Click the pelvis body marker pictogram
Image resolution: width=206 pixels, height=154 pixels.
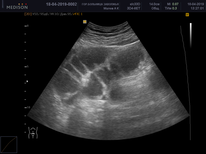click(x=33, y=133)
